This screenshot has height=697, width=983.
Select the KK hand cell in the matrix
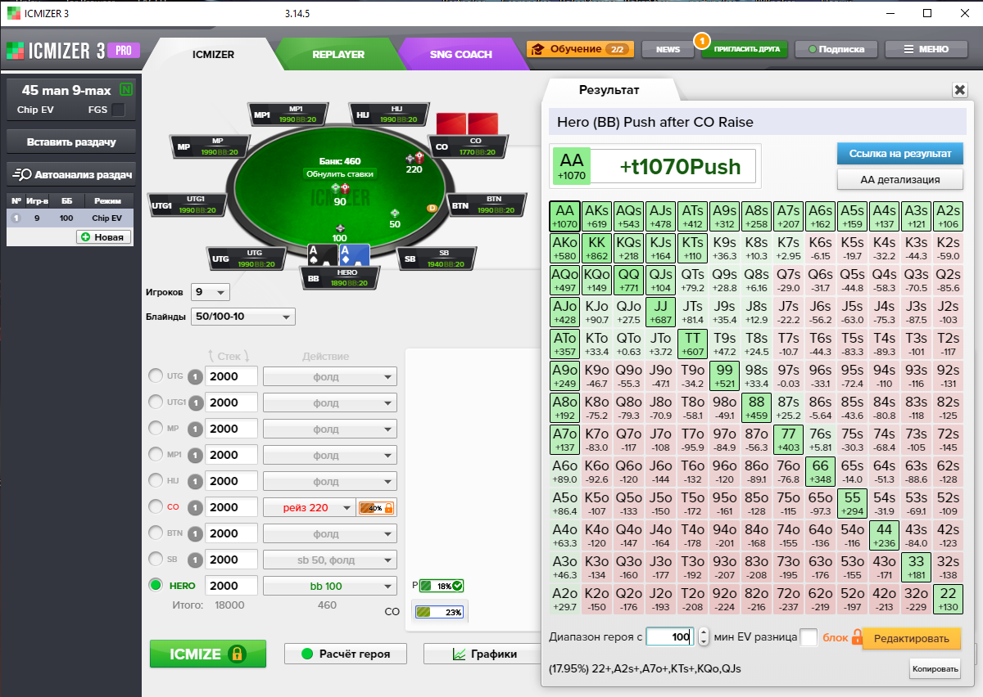pyautogui.click(x=597, y=249)
